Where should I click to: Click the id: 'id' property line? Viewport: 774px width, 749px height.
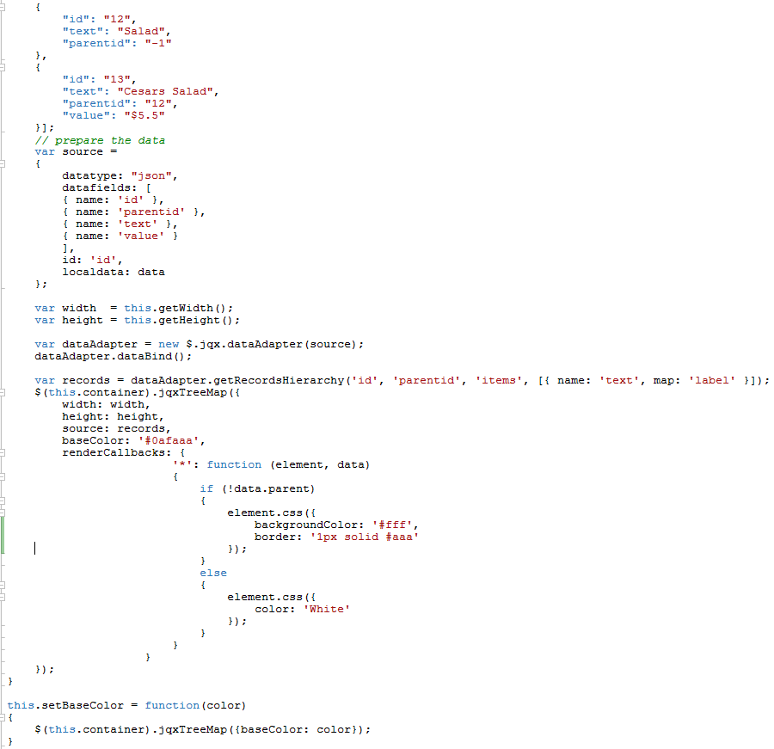(92, 260)
